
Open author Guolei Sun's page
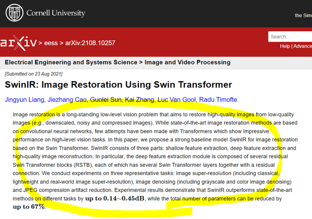pos(106,100)
